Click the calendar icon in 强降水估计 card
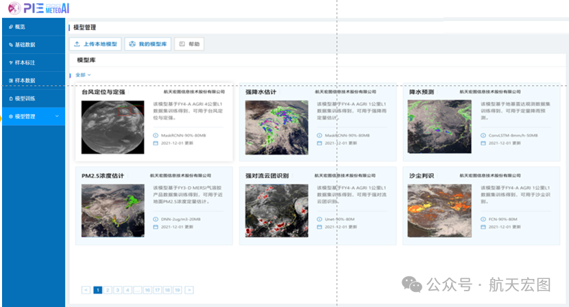 [x=319, y=144]
